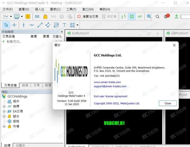Select the crosshair tool
This screenshot has width=190, height=147.
tap(14, 25)
